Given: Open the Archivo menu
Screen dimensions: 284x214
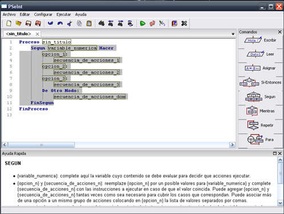Looking at the screenshot, I should pyautogui.click(x=9, y=14).
